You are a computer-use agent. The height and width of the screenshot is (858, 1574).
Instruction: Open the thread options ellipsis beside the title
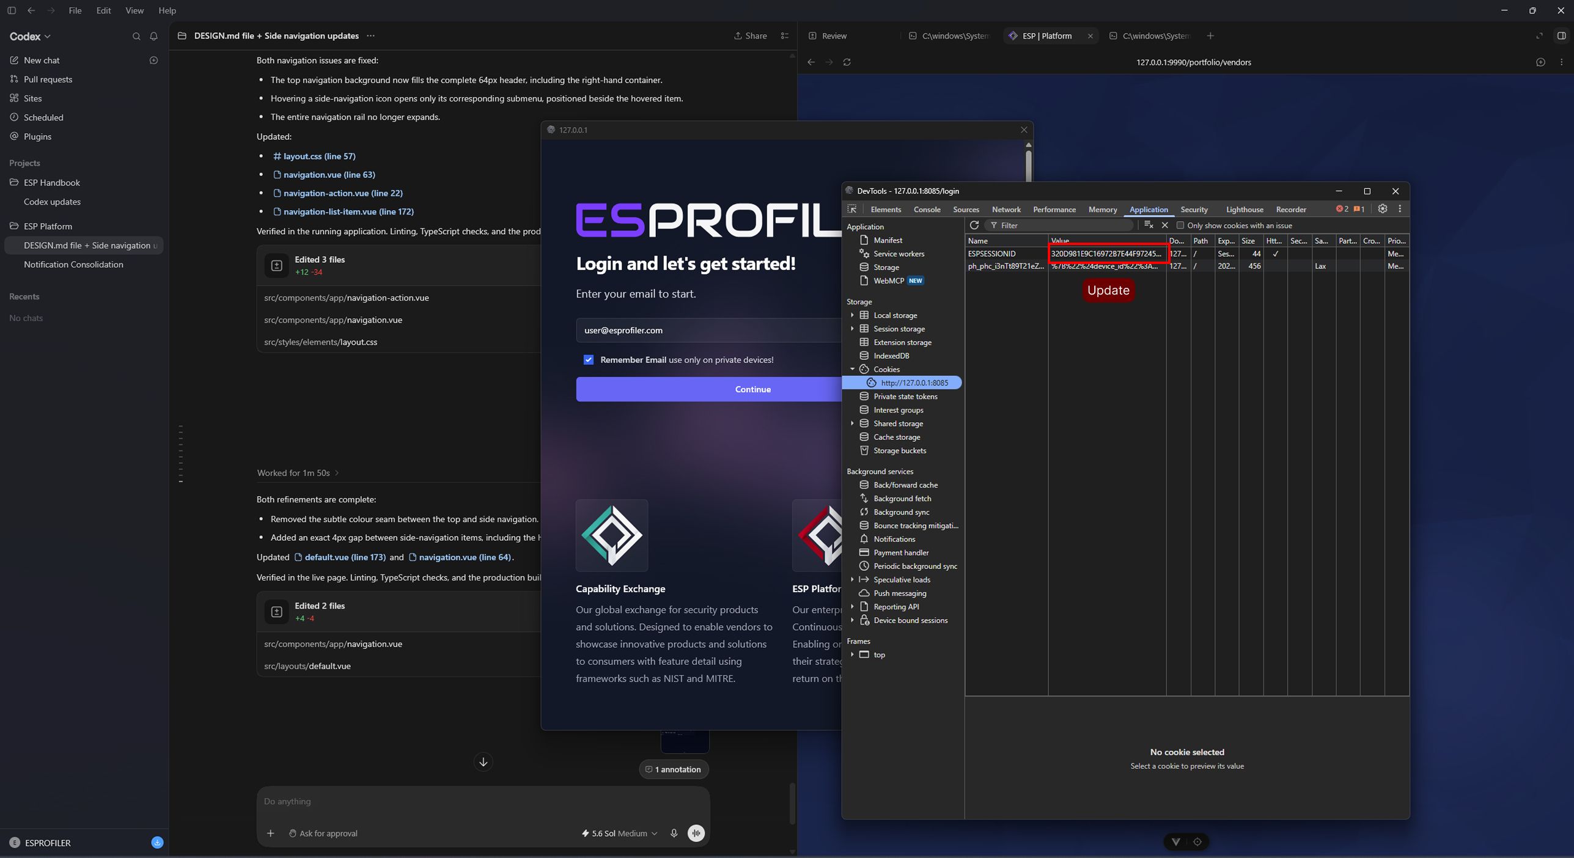(x=370, y=36)
